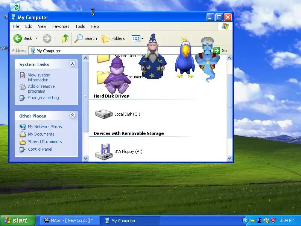Viewport: 301px width, 226px height.
Task: Switch to MASH New Script taskbar button
Action: tap(70, 220)
